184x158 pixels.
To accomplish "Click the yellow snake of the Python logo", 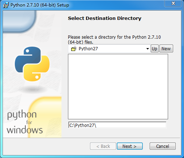I will (37, 68).
